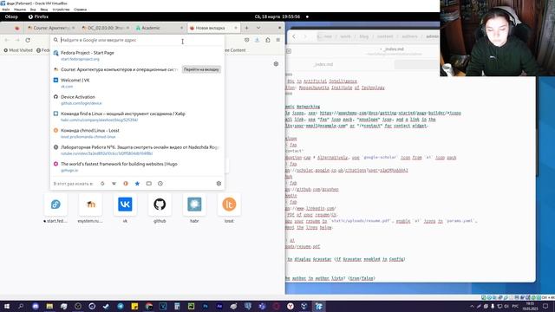Open the GNOME clock and calendar
The image size is (555, 312).
[x=277, y=16]
